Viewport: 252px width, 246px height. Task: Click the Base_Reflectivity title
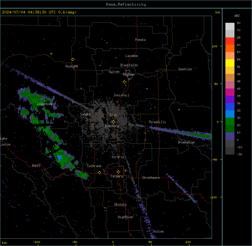coord(126,4)
